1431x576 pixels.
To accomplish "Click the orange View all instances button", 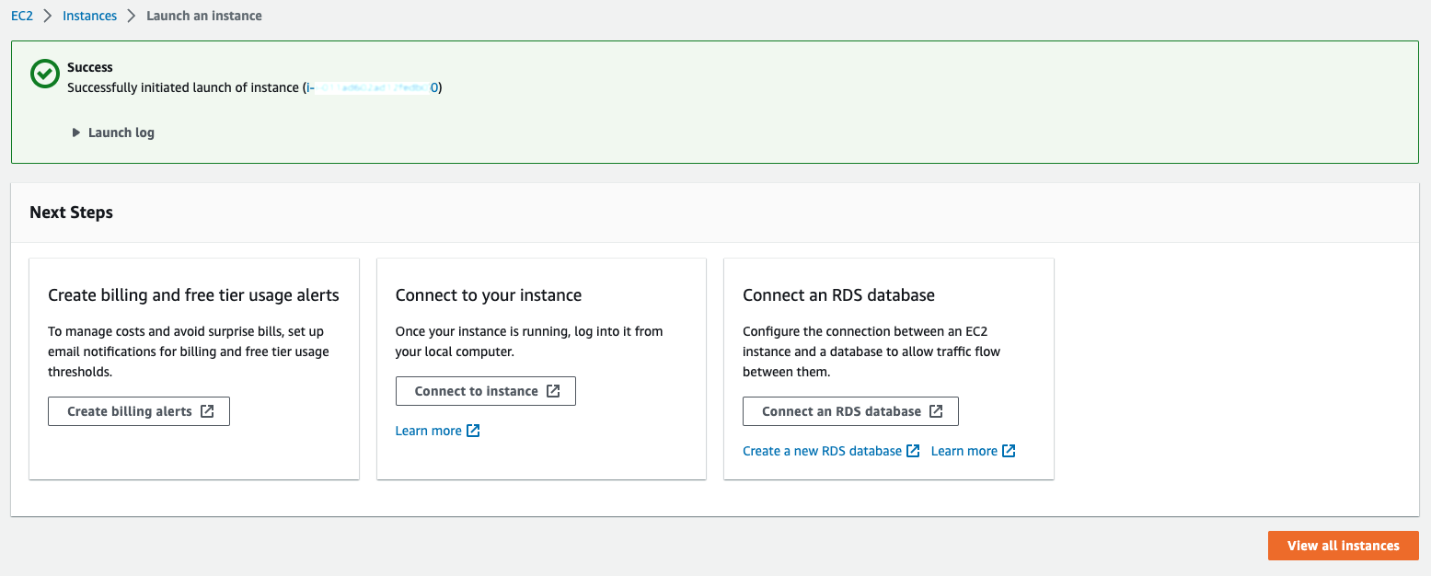I will pyautogui.click(x=1343, y=546).
